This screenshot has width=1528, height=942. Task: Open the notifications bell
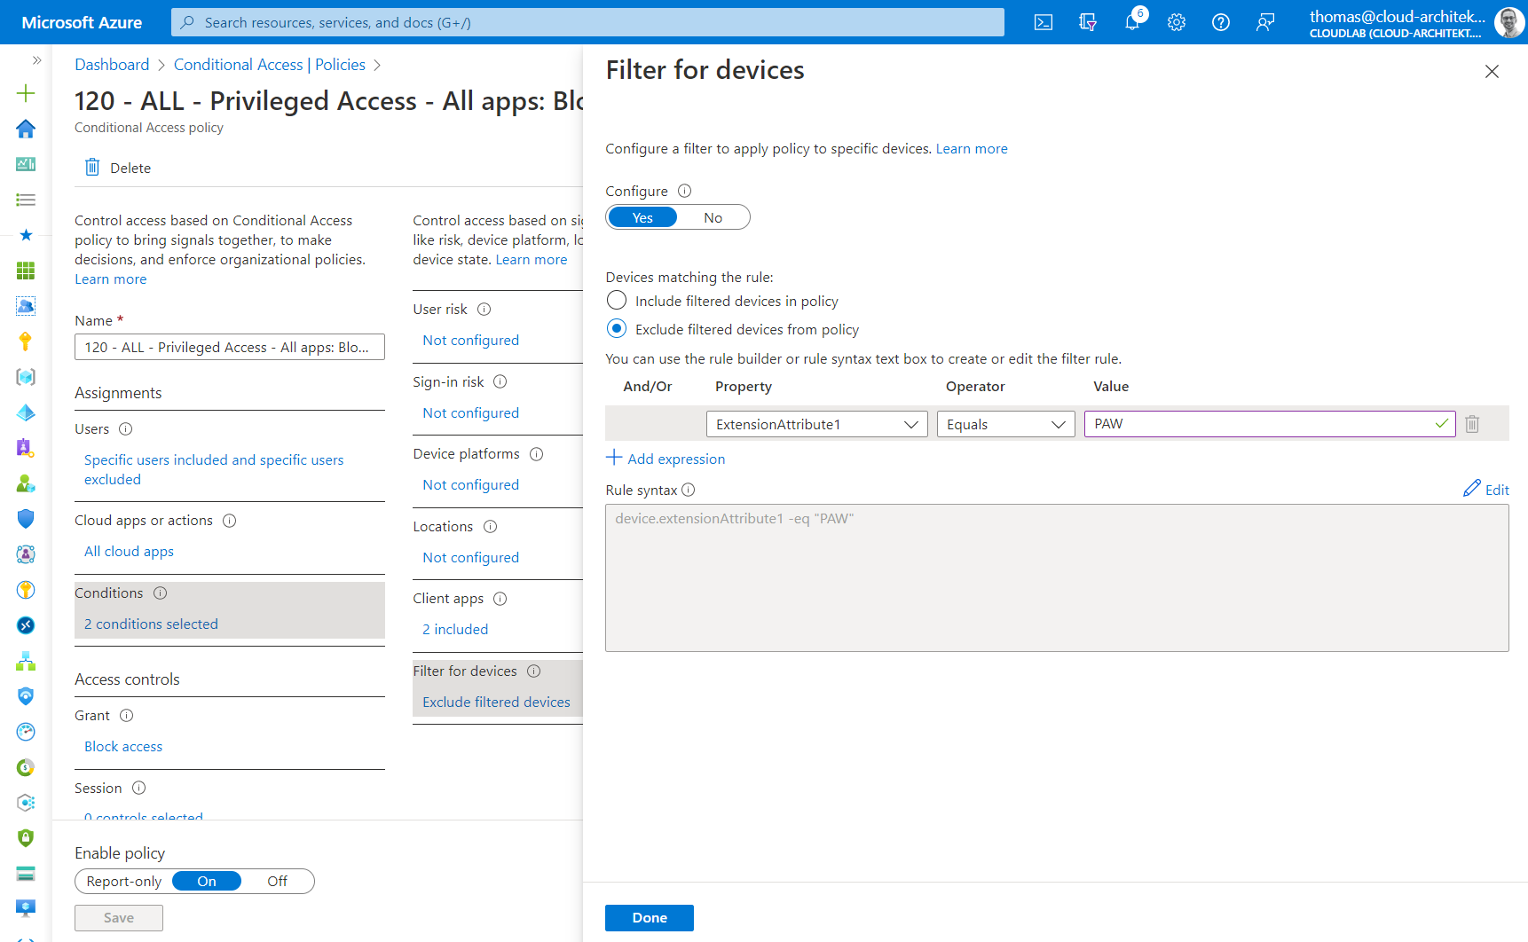coord(1133,22)
